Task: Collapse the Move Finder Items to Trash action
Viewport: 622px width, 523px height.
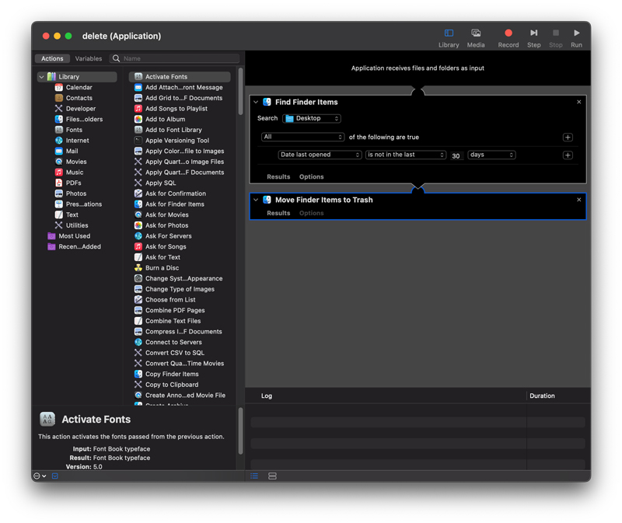Action: (x=256, y=200)
